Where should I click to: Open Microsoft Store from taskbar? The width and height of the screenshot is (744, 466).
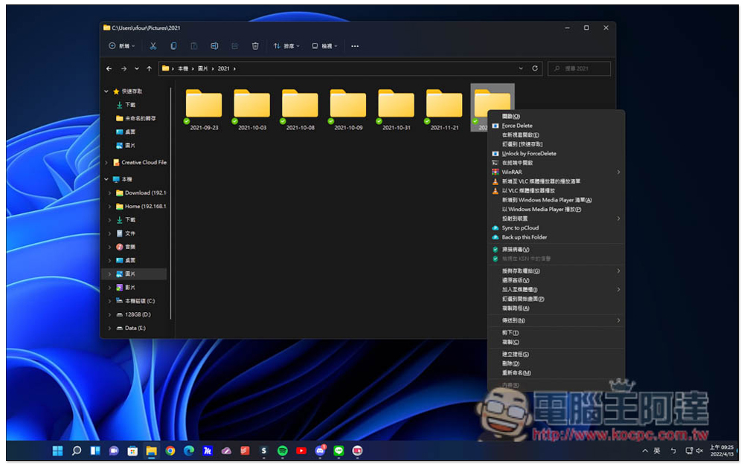point(133,451)
